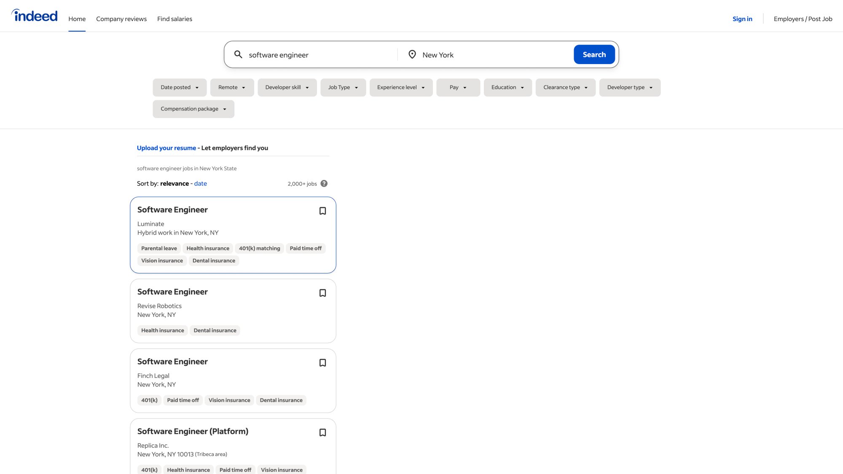Switch to the Company reviews tab

(x=121, y=19)
